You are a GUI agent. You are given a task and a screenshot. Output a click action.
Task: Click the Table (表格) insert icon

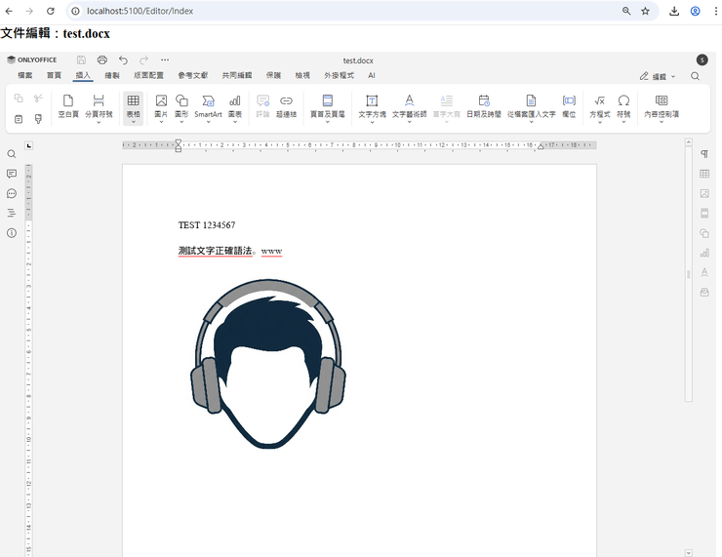coord(133,101)
